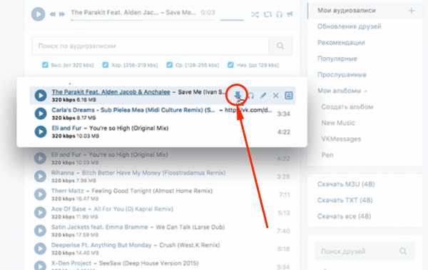Click the Скачать M3U (48) link

click(346, 184)
